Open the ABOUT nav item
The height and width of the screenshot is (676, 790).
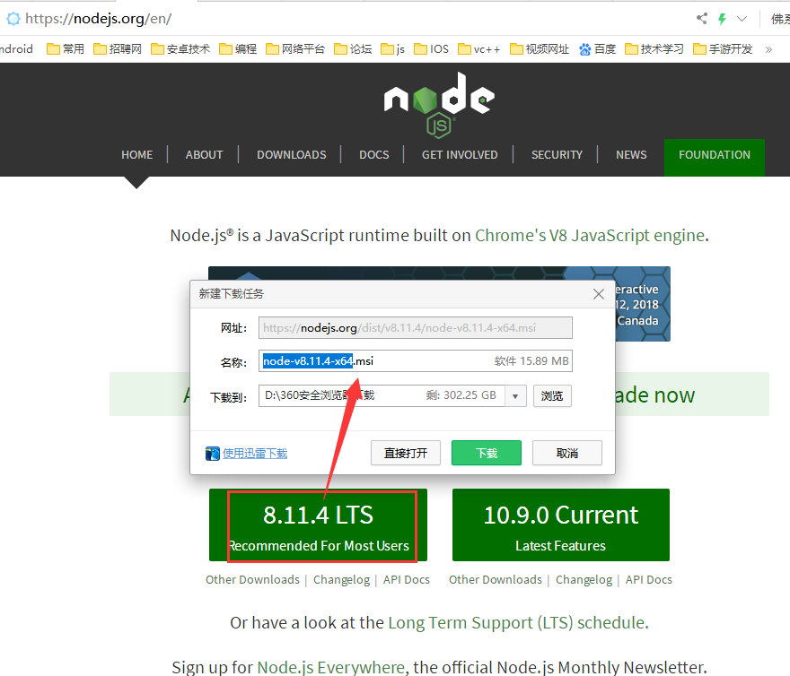(204, 155)
